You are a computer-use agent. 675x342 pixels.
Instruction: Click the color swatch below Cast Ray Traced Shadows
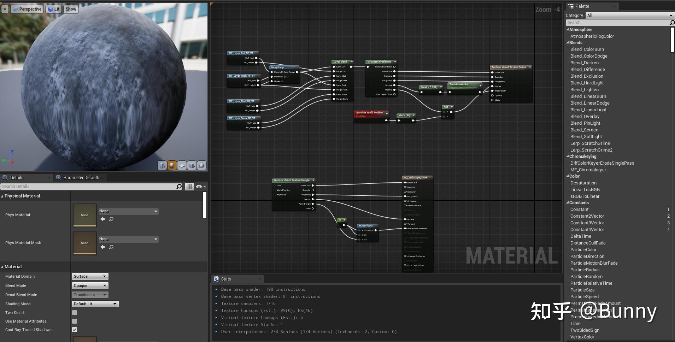84,339
